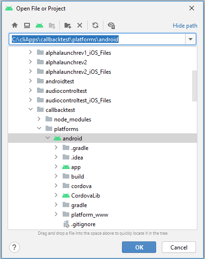
Task: Click the Android project directory toolbar icon
Action: 39,25
